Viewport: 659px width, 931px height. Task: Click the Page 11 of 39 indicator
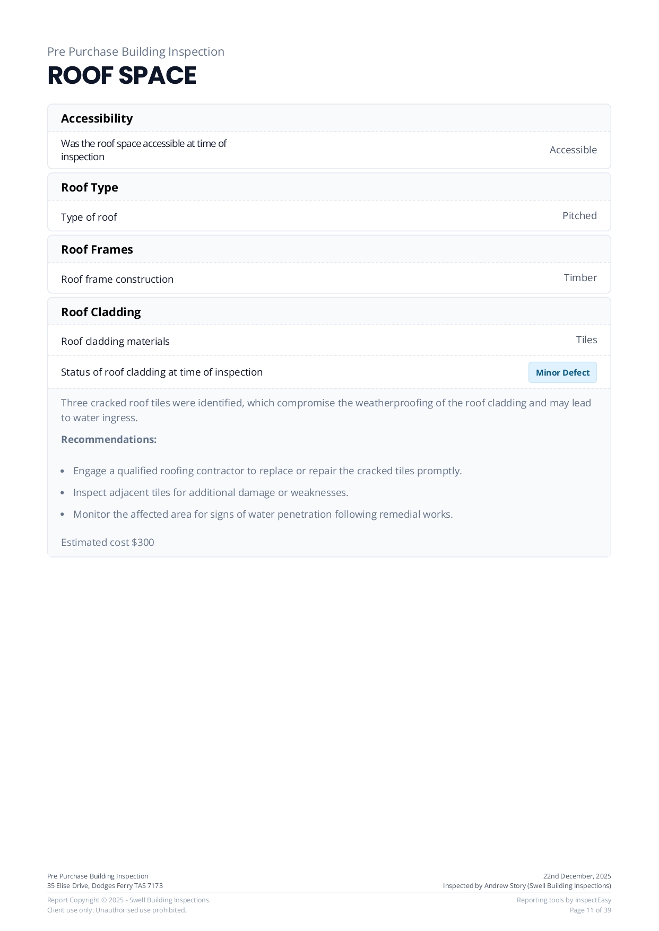[590, 910]
